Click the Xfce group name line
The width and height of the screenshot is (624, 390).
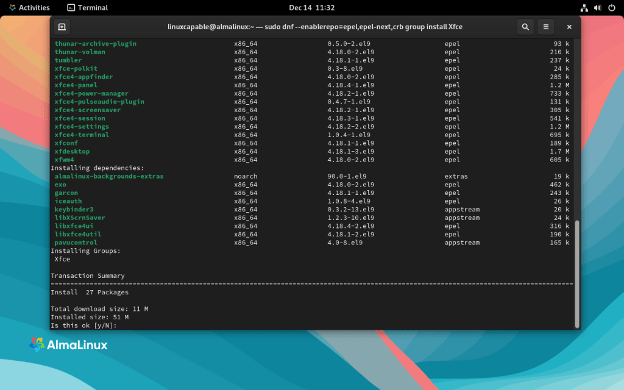coord(63,259)
